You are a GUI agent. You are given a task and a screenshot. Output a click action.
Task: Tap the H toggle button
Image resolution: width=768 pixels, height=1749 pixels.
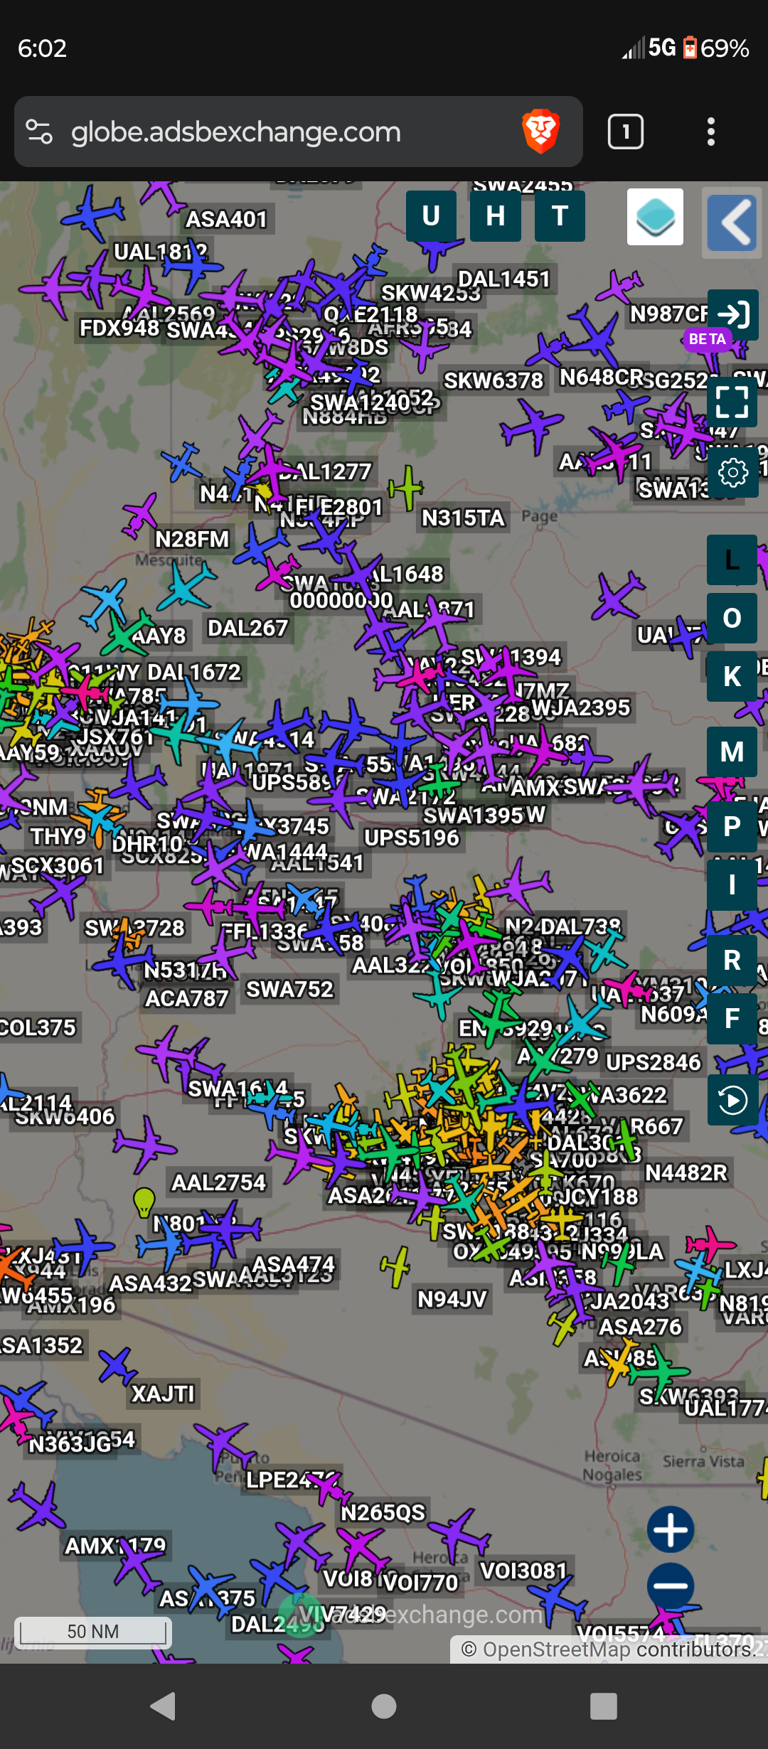tap(496, 216)
